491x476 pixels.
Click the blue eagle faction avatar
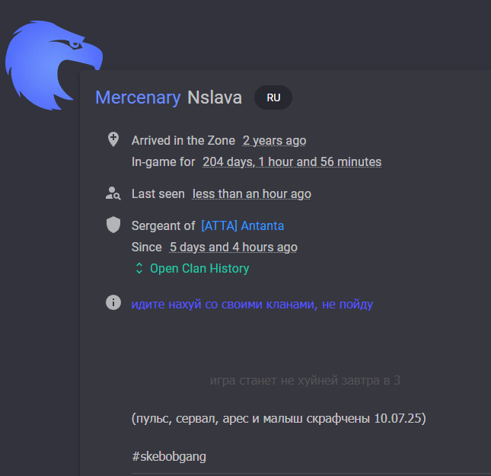coord(54,65)
